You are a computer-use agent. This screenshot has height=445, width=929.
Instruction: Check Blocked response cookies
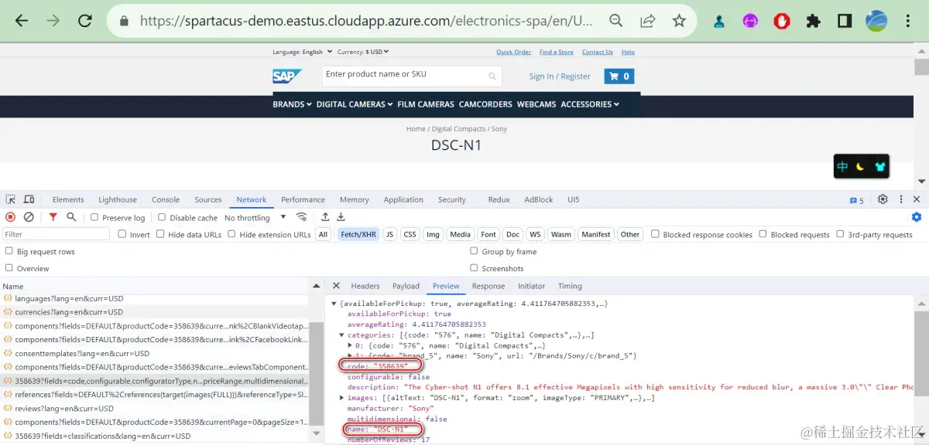tap(655, 234)
